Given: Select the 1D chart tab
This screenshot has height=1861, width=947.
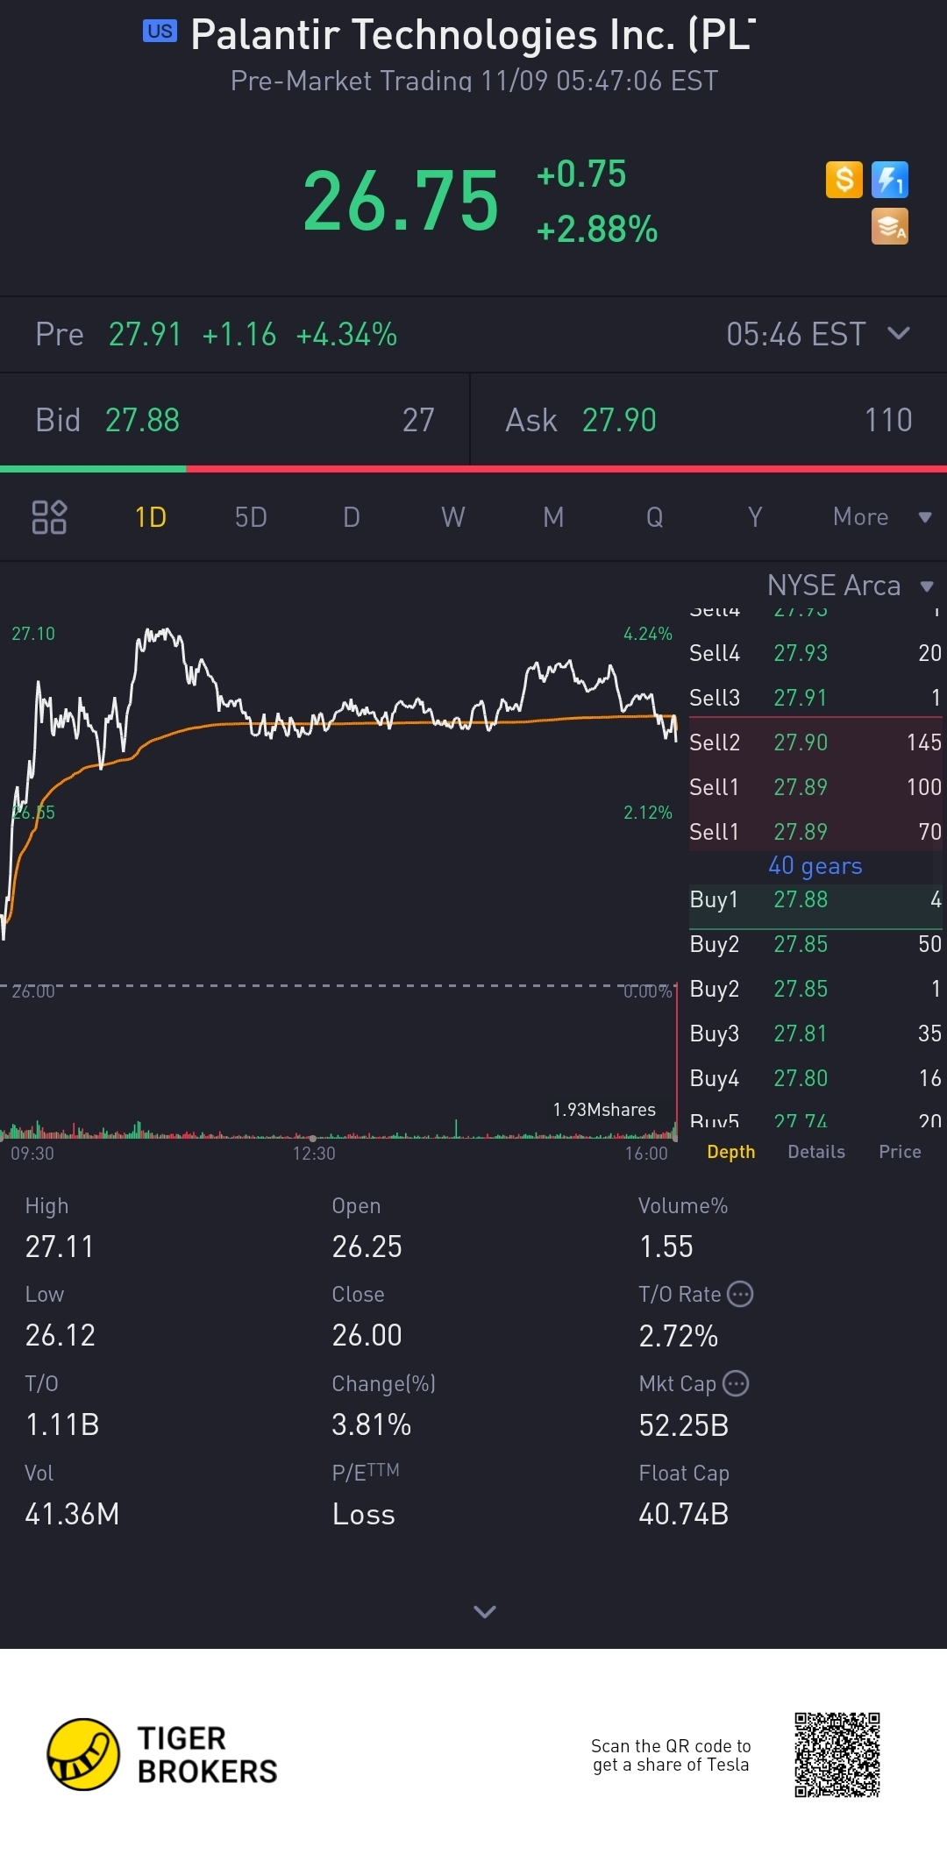Looking at the screenshot, I should [x=151, y=517].
